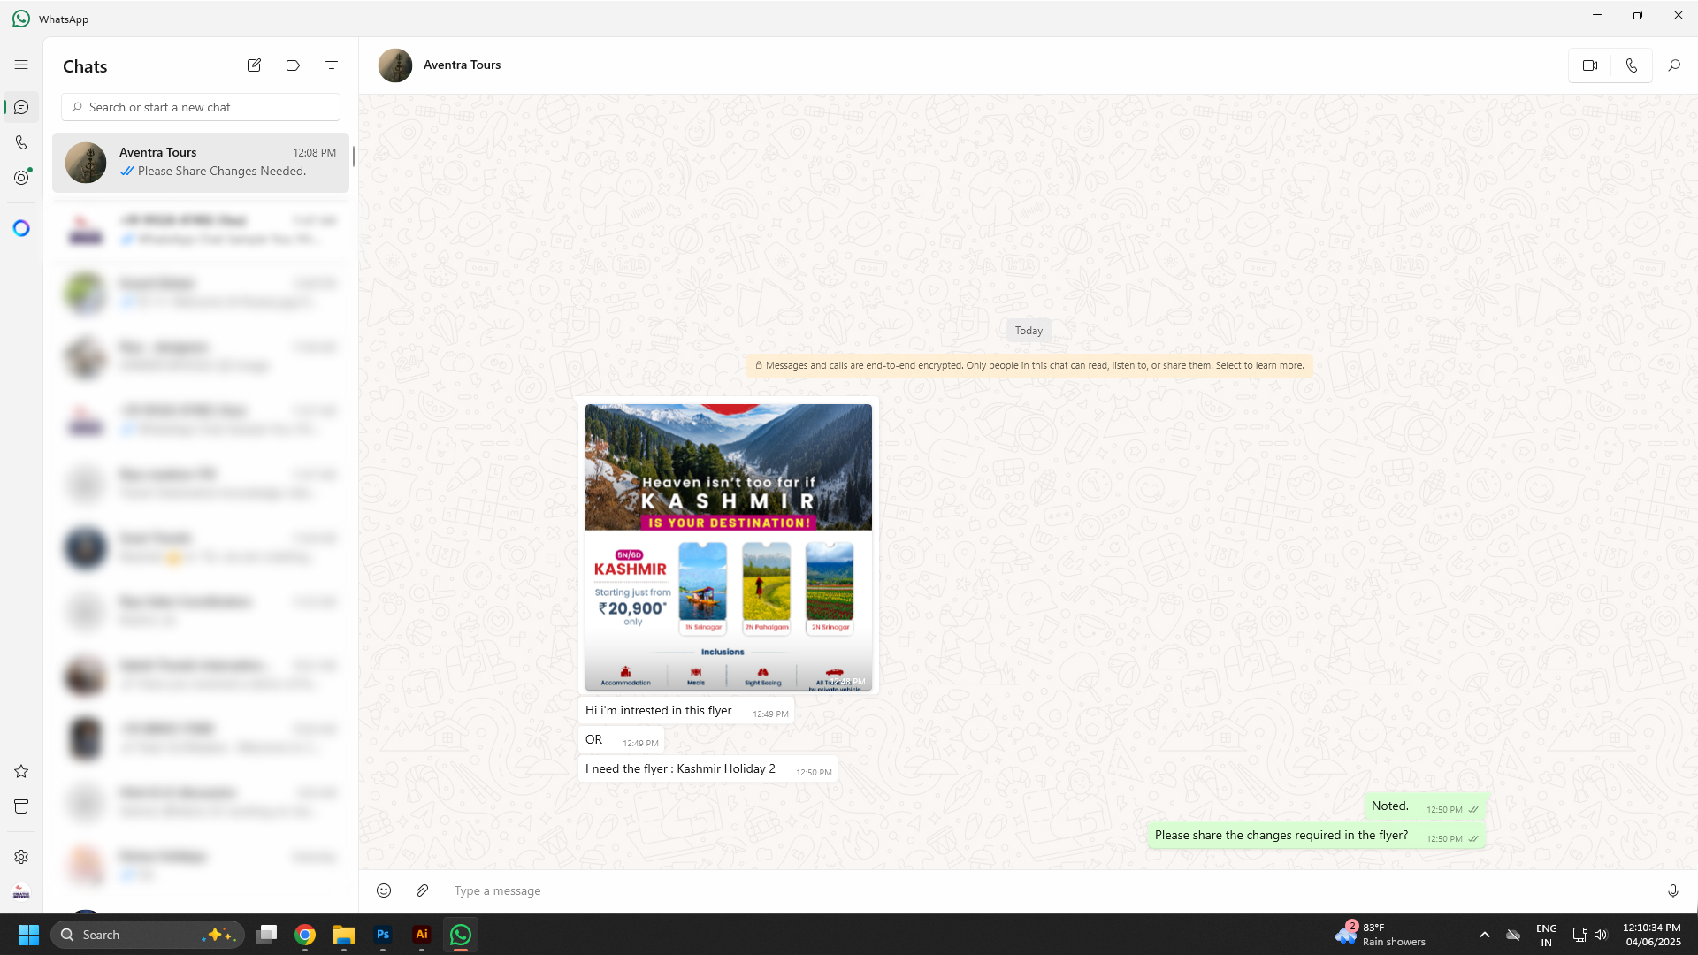Open the chat filter dropdown
This screenshot has width=1698, height=955.
(x=332, y=65)
